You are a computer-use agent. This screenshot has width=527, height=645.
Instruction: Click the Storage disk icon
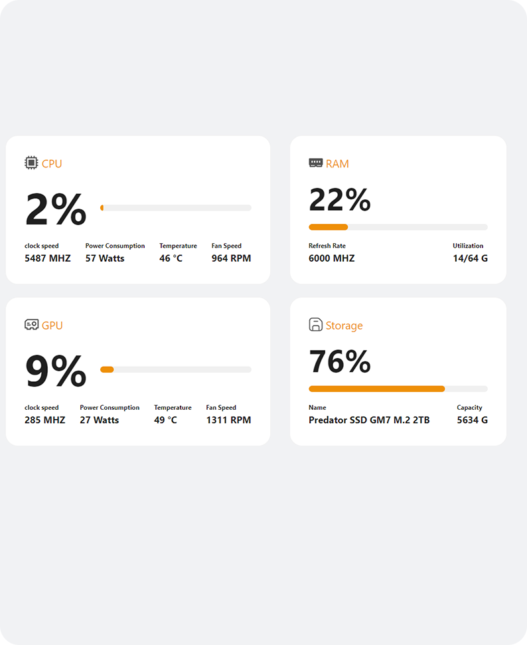[x=316, y=324]
